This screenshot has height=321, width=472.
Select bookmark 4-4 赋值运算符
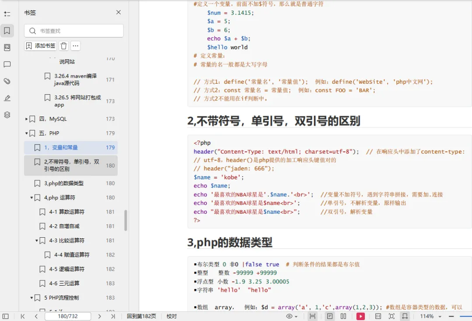[72, 255]
